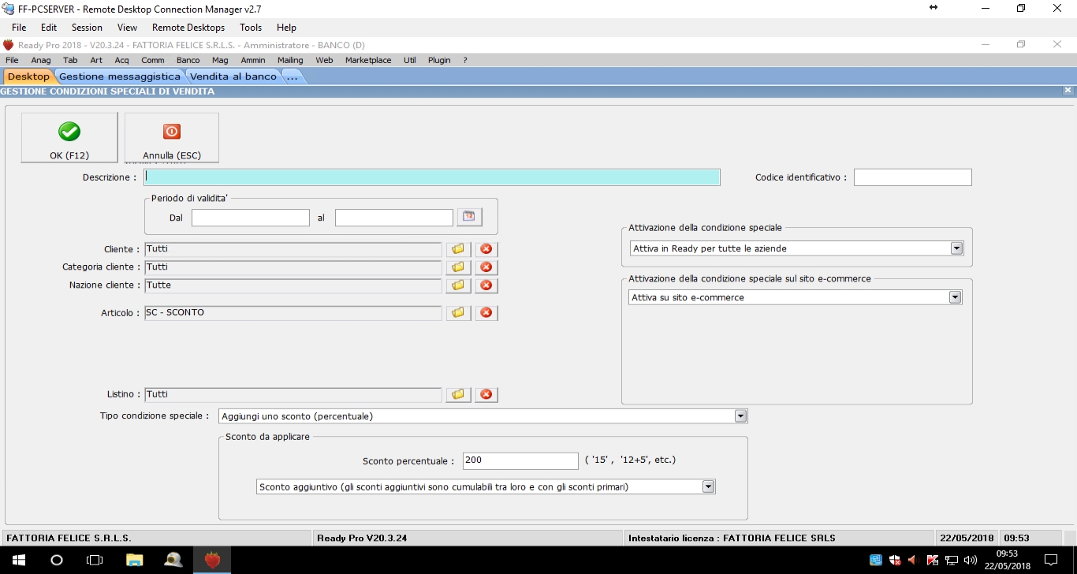Image resolution: width=1077 pixels, height=574 pixels.
Task: Open the Util menu
Action: point(410,60)
